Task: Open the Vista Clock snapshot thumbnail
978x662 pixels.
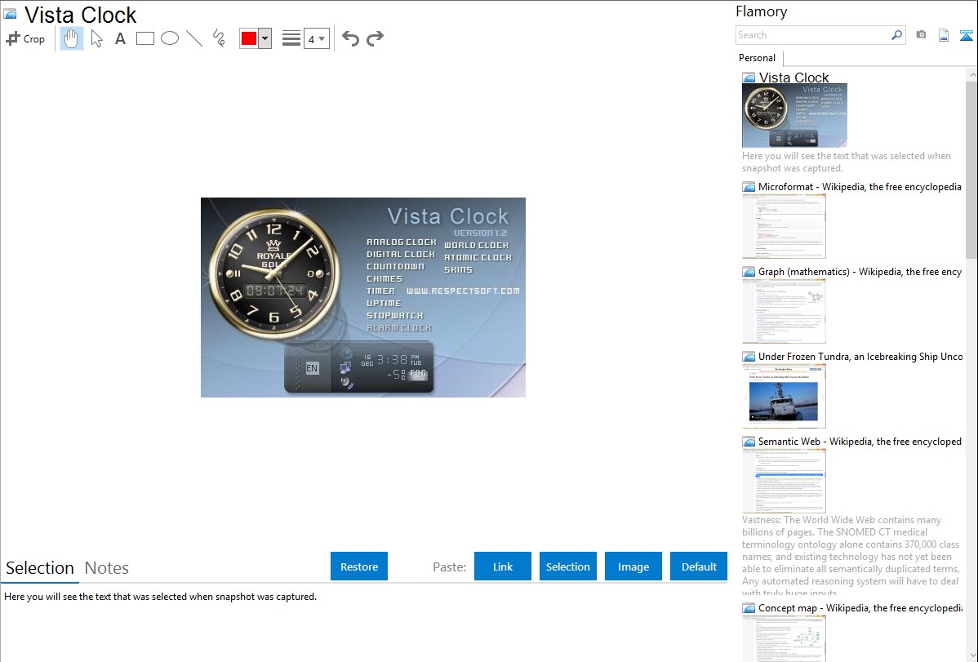Action: pos(794,115)
